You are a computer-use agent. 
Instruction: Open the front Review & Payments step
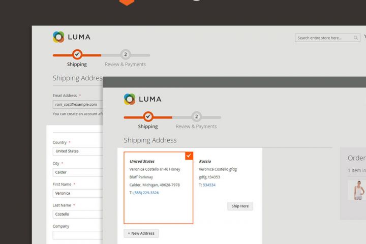pos(196,127)
